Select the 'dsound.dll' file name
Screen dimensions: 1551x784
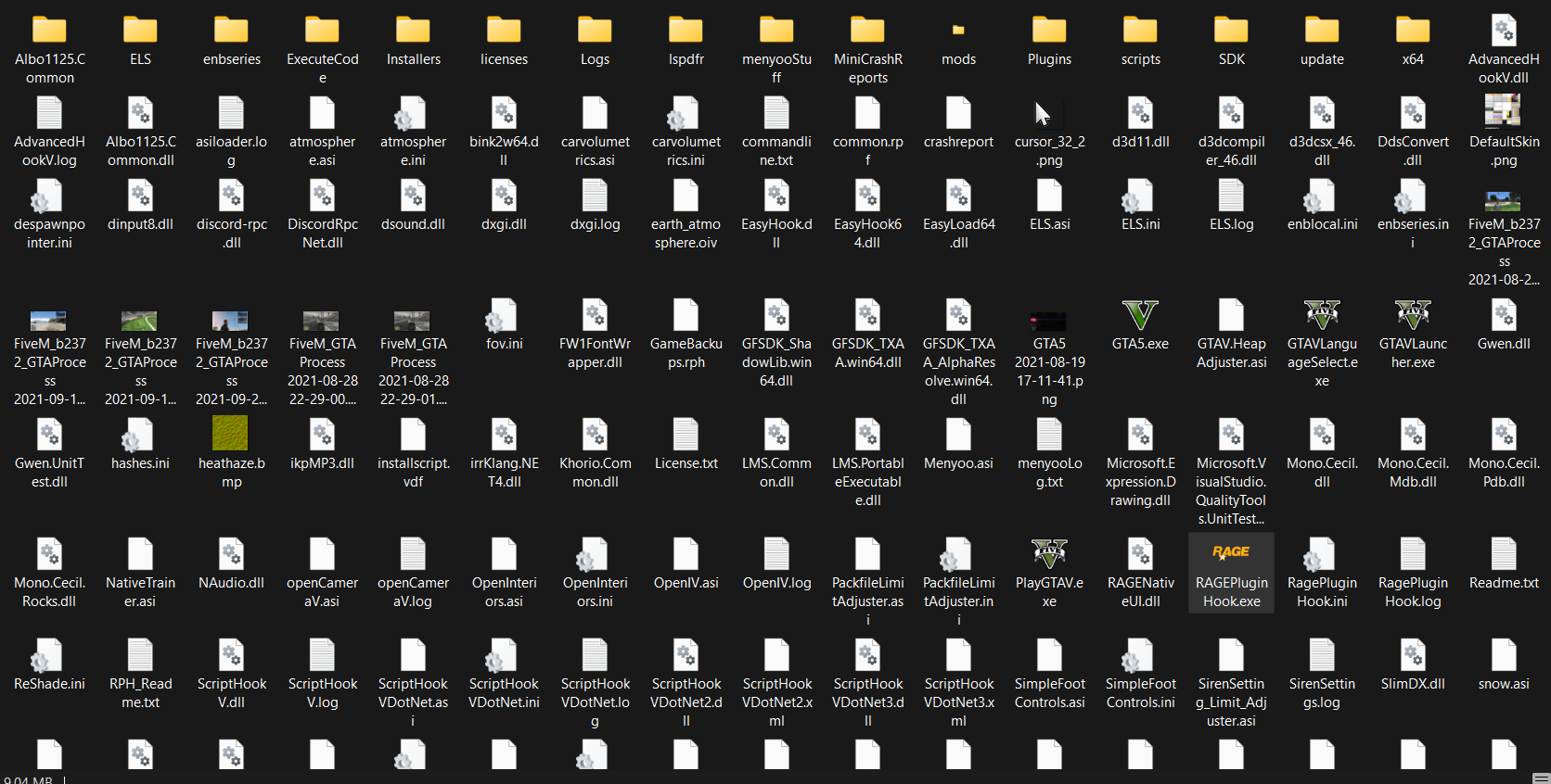[x=414, y=224]
